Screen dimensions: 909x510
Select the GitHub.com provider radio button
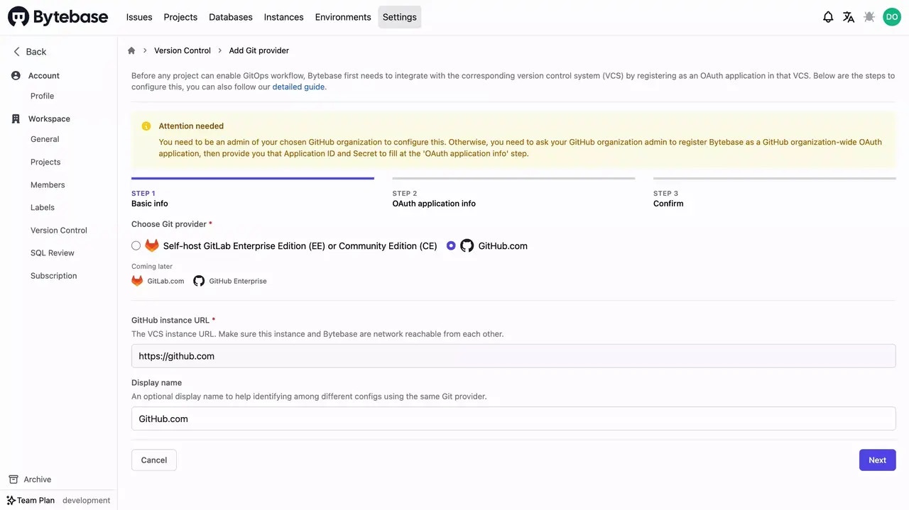point(451,245)
